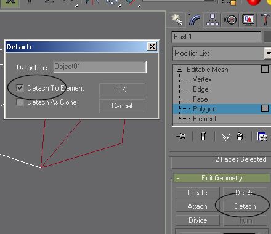Screen dimensions: 271x234
Task: Select the Vertex sub-object level
Action: (202, 79)
